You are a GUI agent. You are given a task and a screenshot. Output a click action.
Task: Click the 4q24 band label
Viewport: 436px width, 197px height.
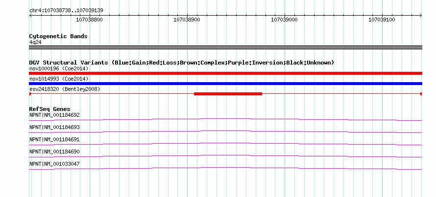click(35, 43)
